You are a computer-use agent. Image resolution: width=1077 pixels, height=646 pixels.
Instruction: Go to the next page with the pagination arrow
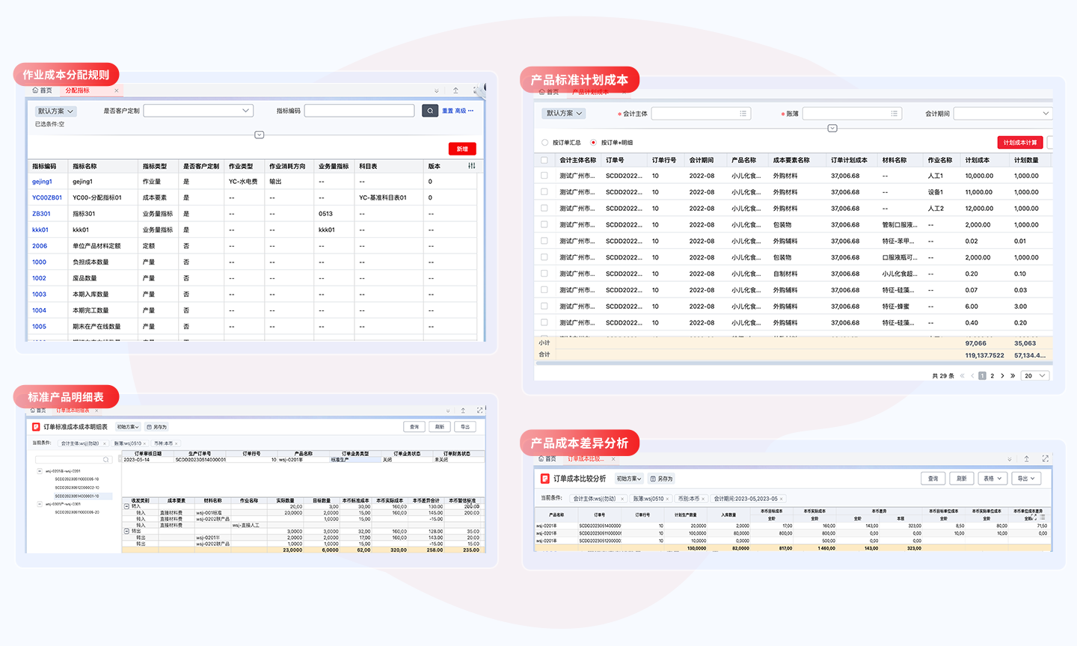[x=1002, y=376]
